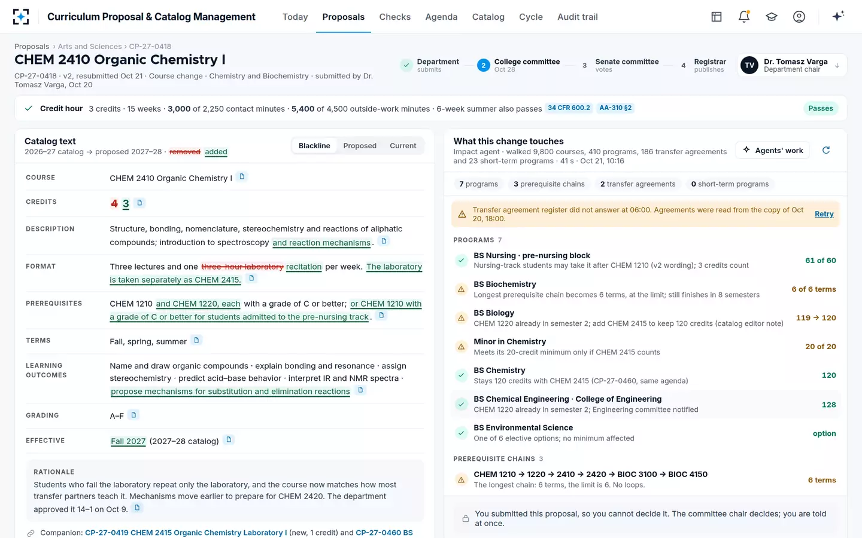Switch to the Agenda tab
The height and width of the screenshot is (538, 862).
[441, 17]
